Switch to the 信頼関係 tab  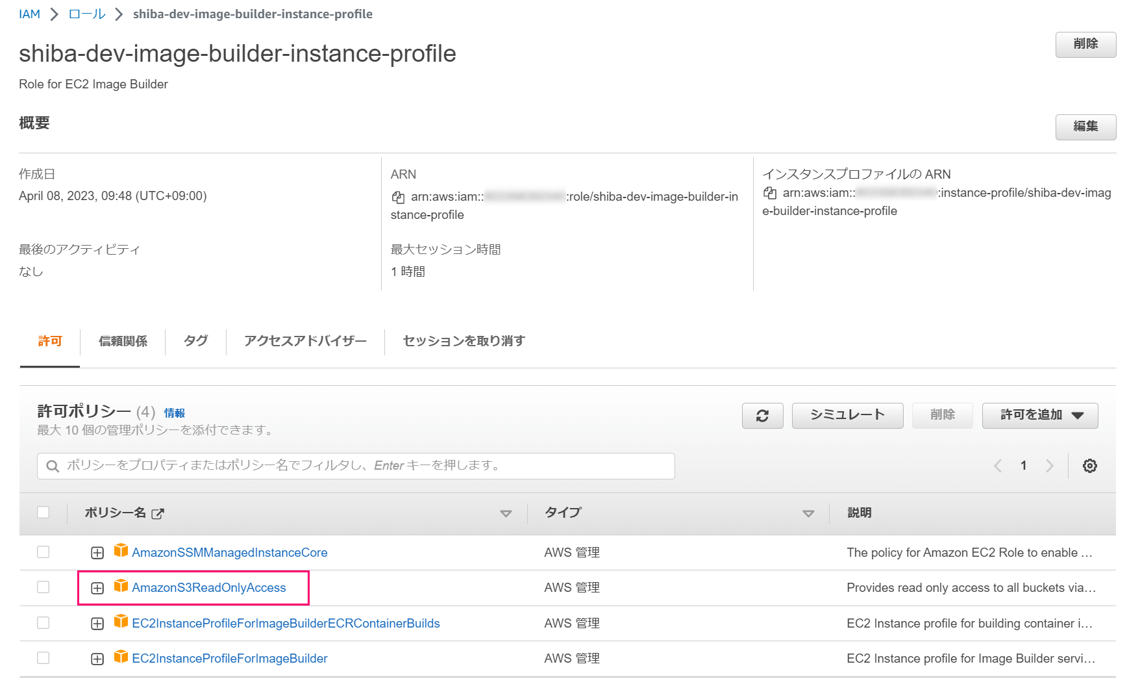coord(123,342)
